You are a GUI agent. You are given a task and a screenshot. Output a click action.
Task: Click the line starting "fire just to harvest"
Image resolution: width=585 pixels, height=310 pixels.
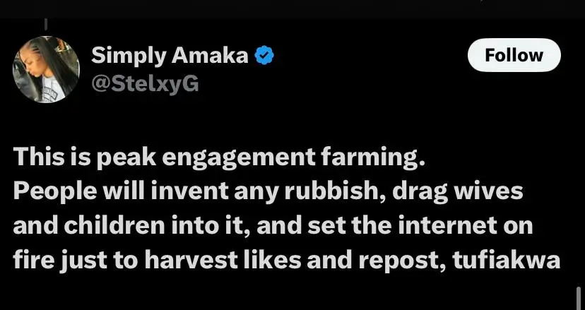[287, 260]
